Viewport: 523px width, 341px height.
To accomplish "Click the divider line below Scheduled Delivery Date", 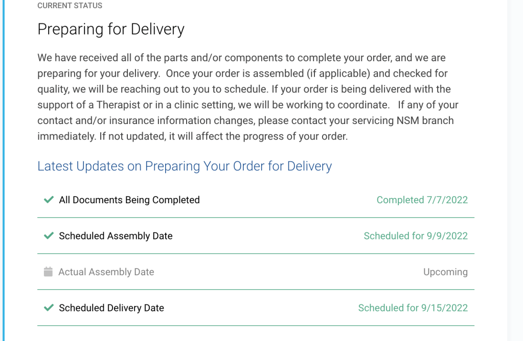I will [256, 326].
